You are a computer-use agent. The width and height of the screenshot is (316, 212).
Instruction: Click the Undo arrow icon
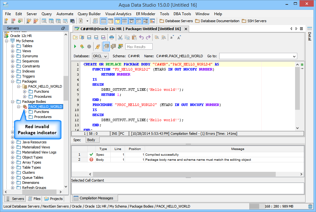141,37
